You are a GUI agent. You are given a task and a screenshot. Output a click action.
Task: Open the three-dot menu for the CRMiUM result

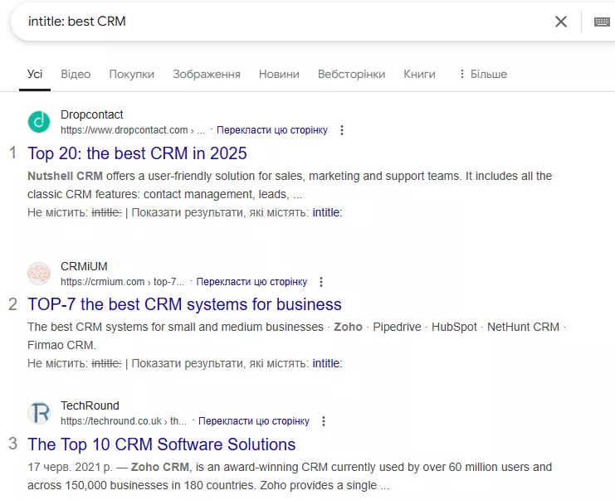click(321, 282)
